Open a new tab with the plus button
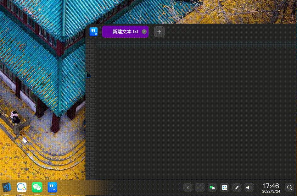297x196 pixels. tap(159, 32)
